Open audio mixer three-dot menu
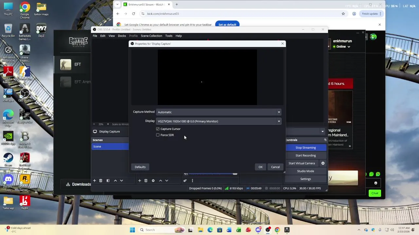The width and height of the screenshot is (419, 235). pyautogui.click(x=192, y=180)
